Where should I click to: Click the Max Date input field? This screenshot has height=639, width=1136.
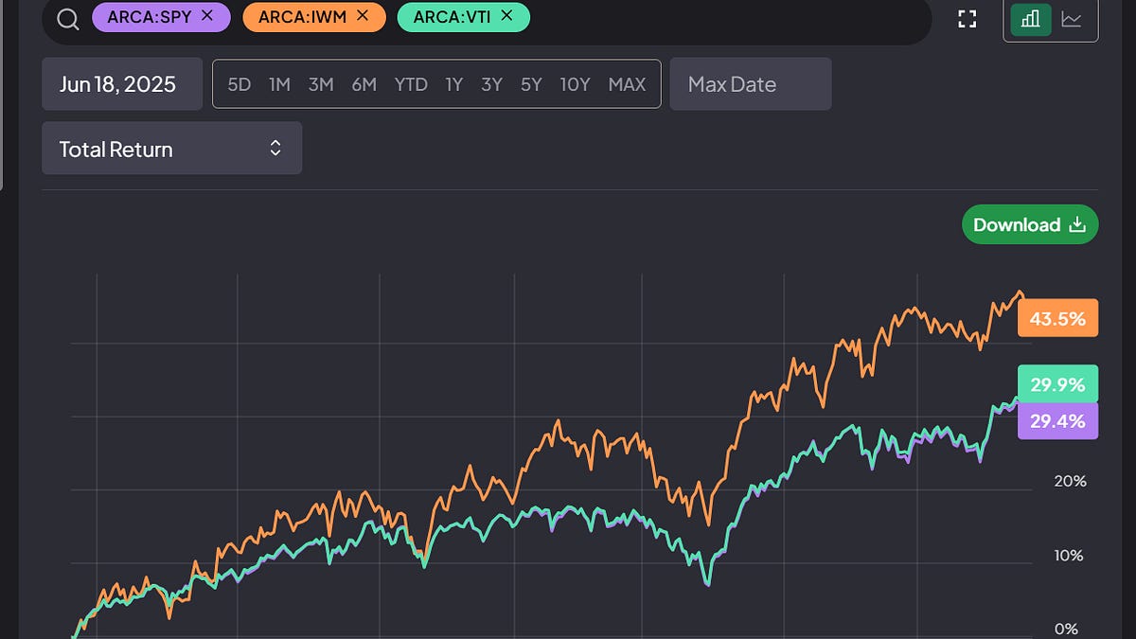pos(751,84)
